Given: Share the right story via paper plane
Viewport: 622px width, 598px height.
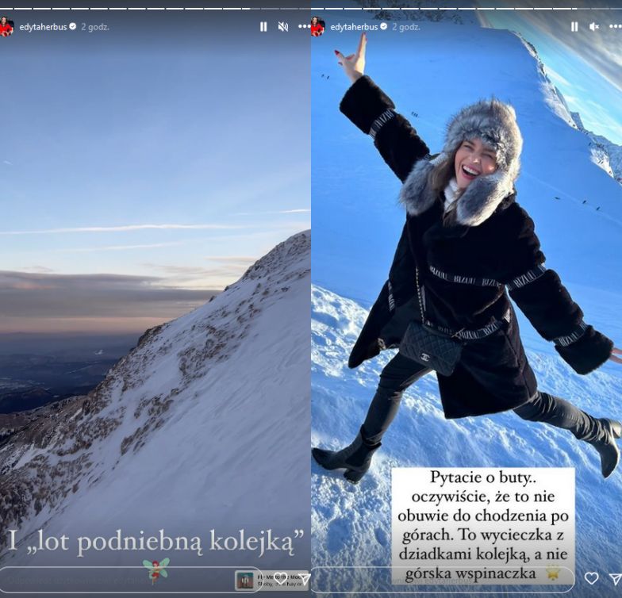Looking at the screenshot, I should click(616, 579).
